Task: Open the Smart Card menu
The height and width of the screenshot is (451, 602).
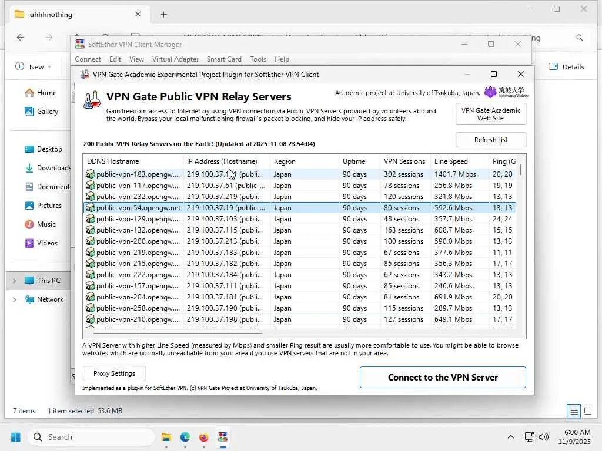Action: tap(224, 59)
